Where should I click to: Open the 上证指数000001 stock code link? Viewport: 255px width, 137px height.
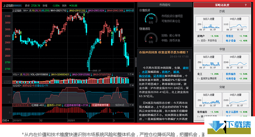click(x=12, y=5)
